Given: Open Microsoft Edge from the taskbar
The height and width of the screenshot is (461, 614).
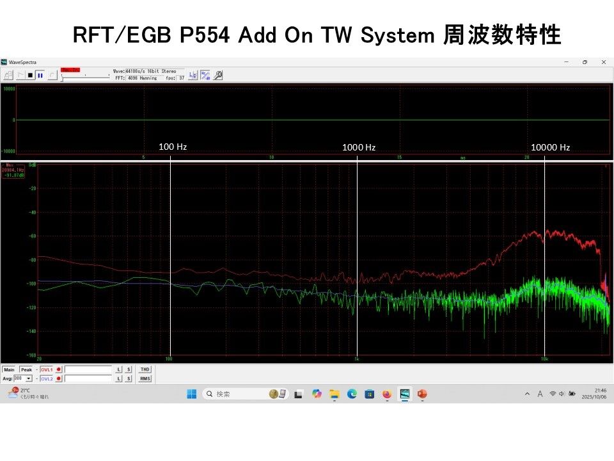Looking at the screenshot, I should [x=352, y=394].
